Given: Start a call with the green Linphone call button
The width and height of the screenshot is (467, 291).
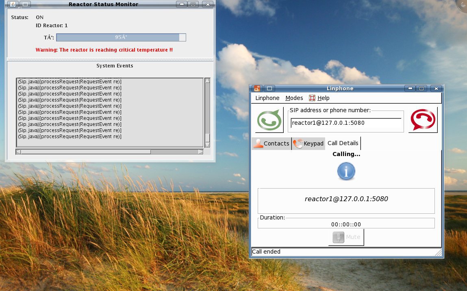Looking at the screenshot, I should pyautogui.click(x=269, y=120).
